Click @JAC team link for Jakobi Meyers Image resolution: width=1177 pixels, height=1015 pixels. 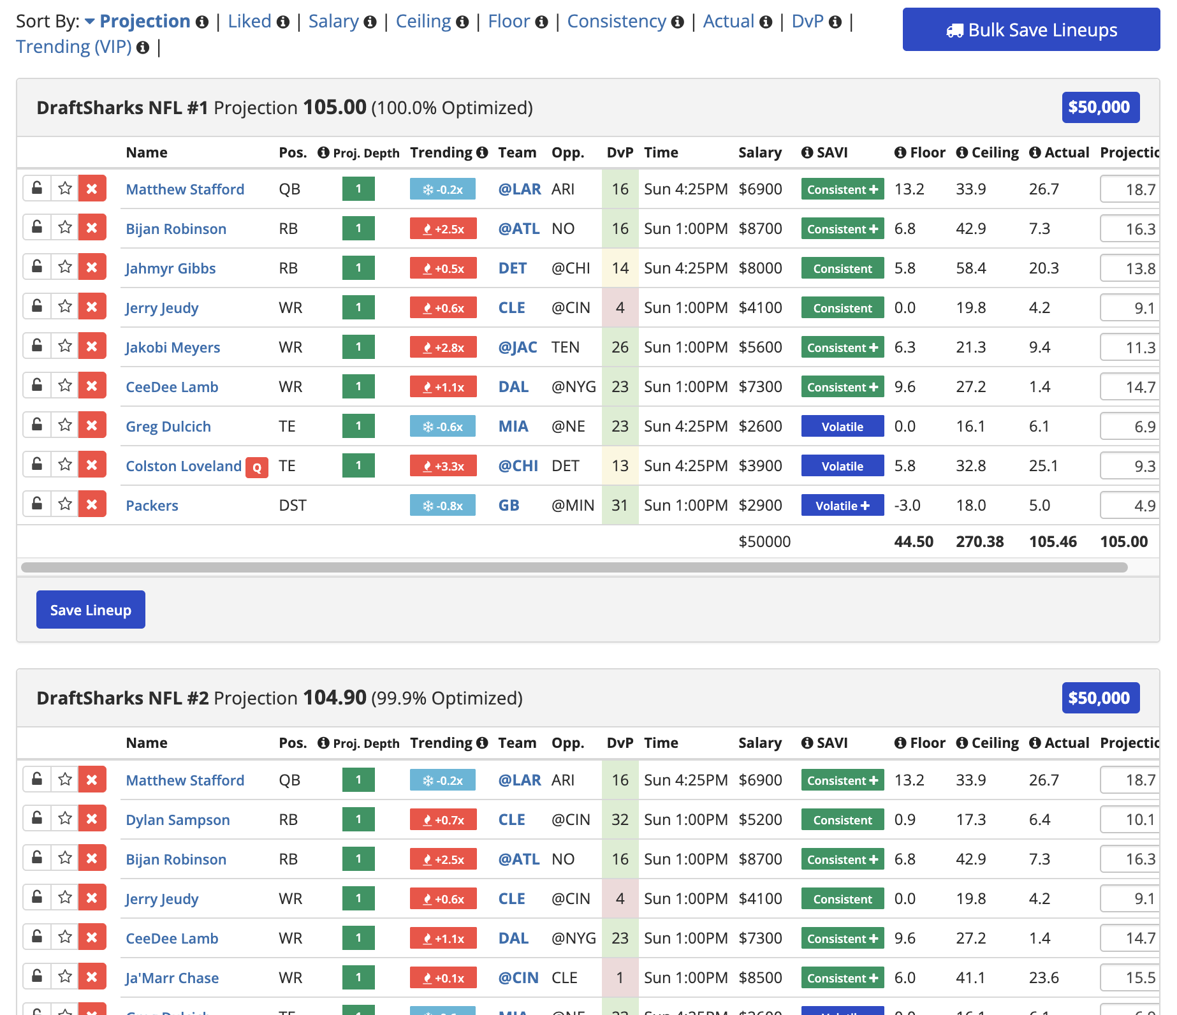pyautogui.click(x=518, y=347)
